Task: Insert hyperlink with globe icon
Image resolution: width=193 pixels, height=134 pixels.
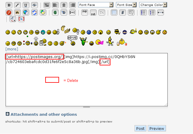Action: 26,12
